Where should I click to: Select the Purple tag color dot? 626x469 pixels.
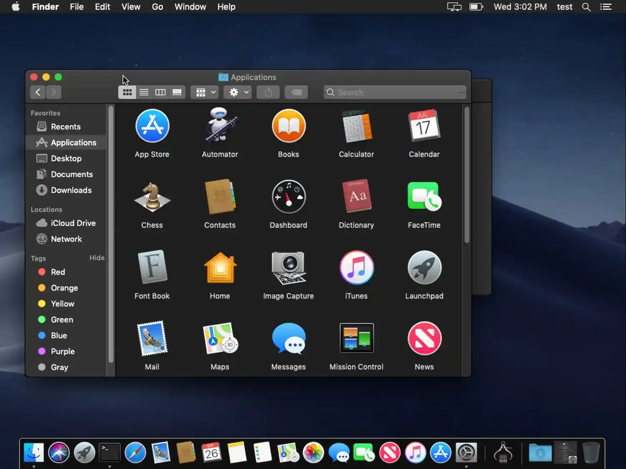click(x=42, y=351)
